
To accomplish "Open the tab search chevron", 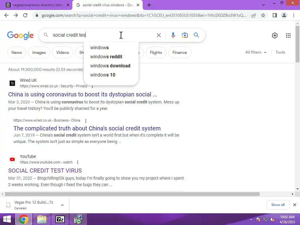I will 263,5.
